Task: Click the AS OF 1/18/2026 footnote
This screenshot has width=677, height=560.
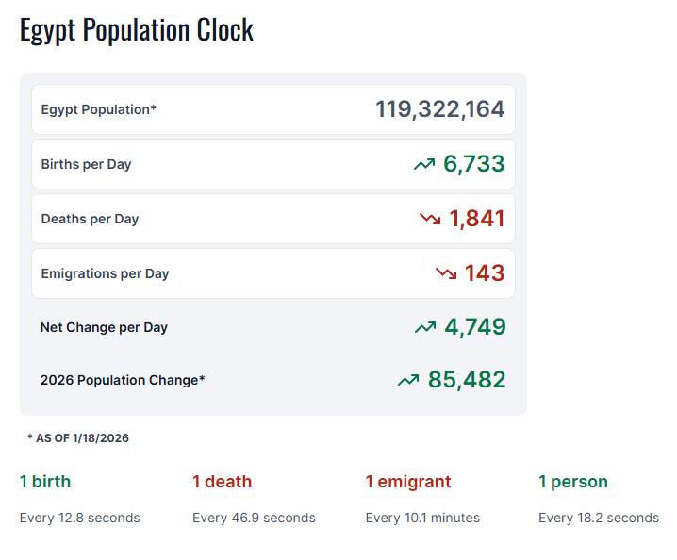Action: coord(78,438)
